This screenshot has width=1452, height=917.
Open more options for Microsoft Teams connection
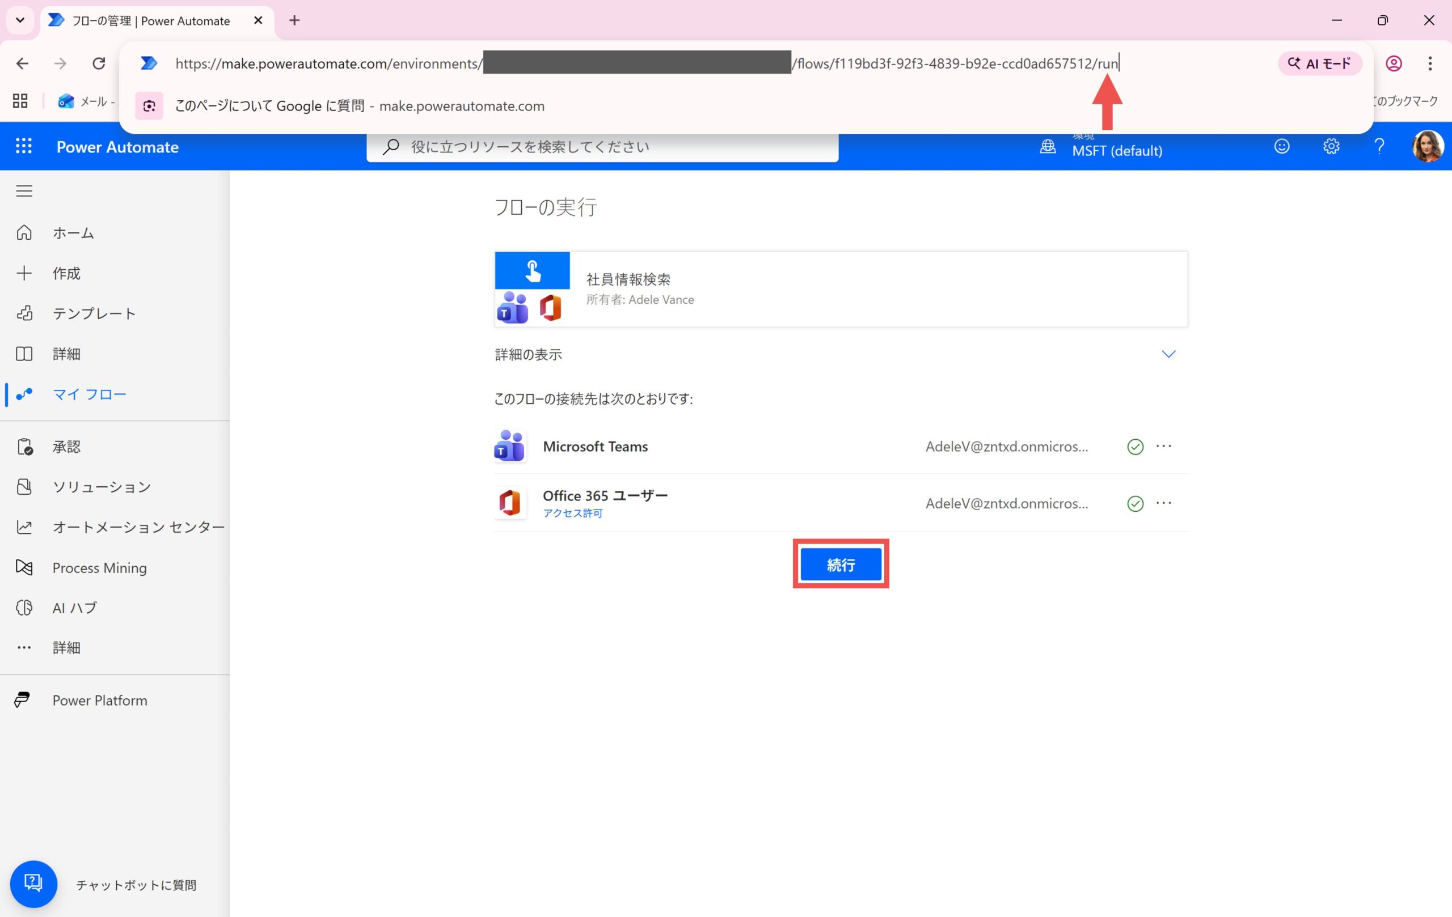[1163, 447]
